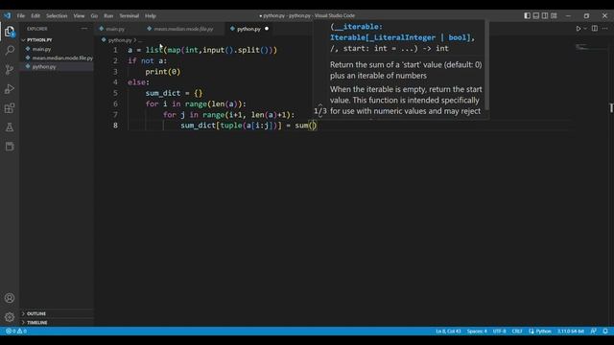Click the EXPLORER panel title

[x=37, y=29]
